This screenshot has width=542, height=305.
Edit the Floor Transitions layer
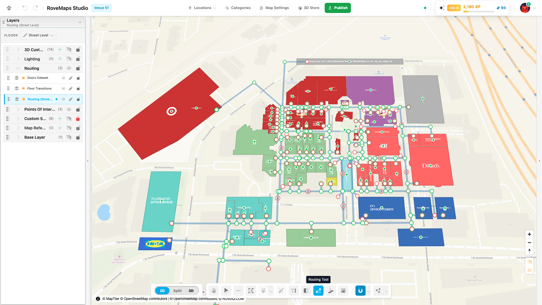pos(71,89)
